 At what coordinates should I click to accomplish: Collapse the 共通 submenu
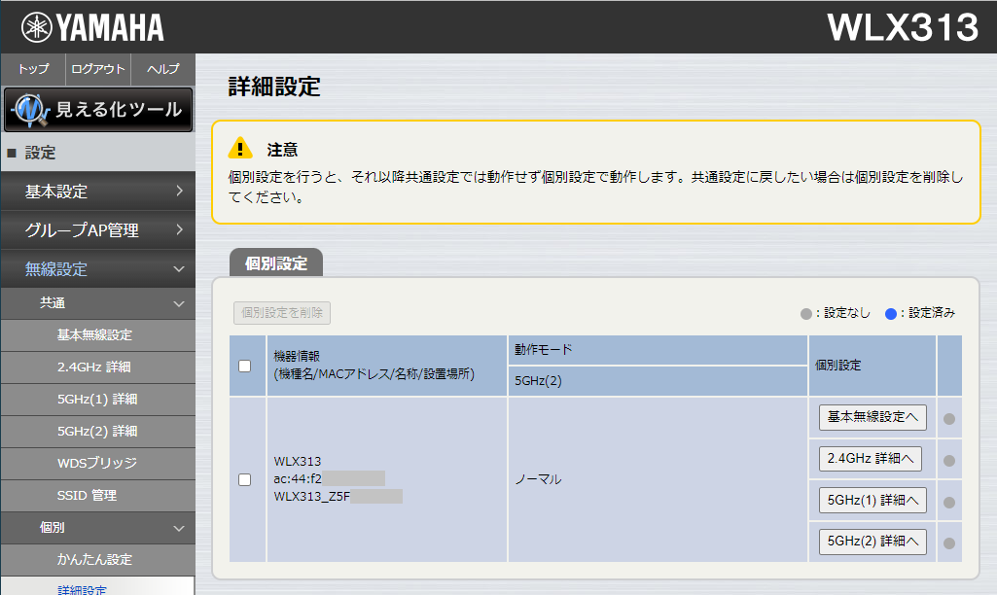click(97, 303)
